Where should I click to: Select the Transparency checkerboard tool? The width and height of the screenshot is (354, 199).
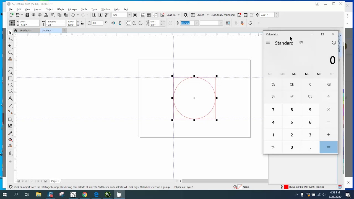coord(10,126)
